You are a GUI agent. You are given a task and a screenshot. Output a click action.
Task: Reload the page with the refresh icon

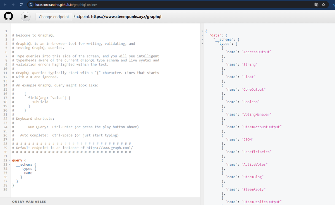point(21,4)
